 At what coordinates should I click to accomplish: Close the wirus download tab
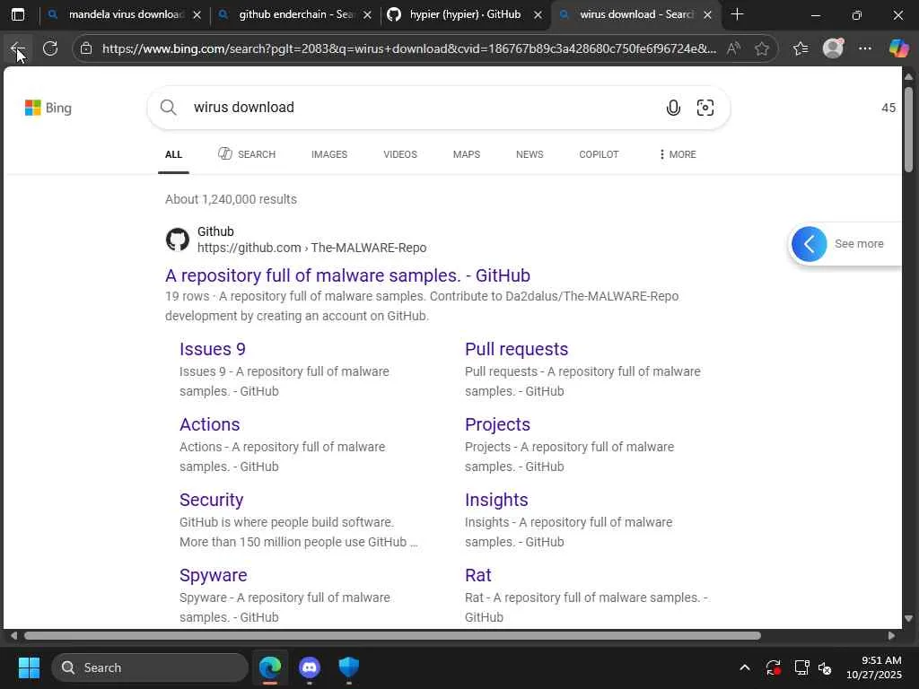coord(707,15)
